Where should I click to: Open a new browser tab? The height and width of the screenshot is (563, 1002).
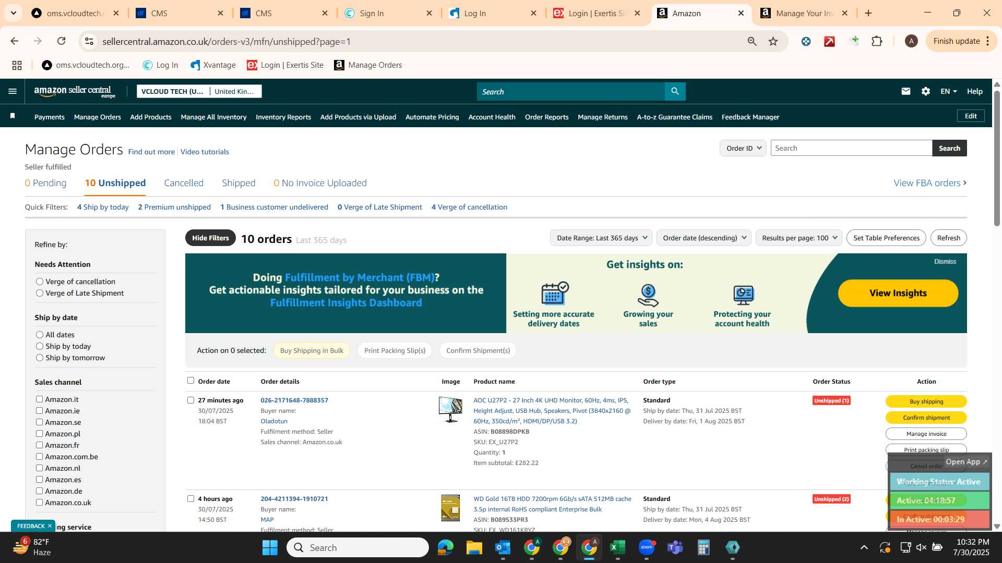(868, 13)
